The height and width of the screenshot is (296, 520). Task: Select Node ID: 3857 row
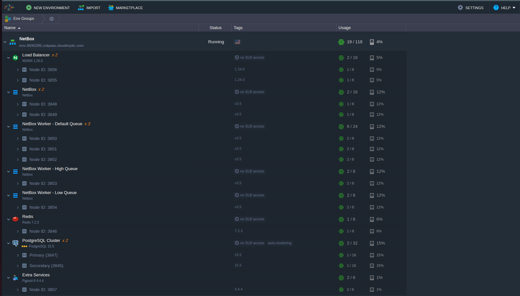coord(204,290)
